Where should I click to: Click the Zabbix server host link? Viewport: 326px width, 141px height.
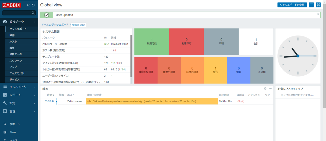75,101
